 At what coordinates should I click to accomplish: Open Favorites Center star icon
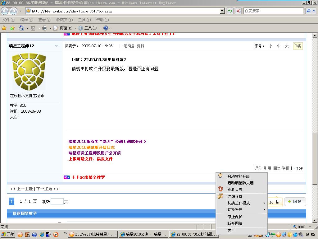pos(4,28)
